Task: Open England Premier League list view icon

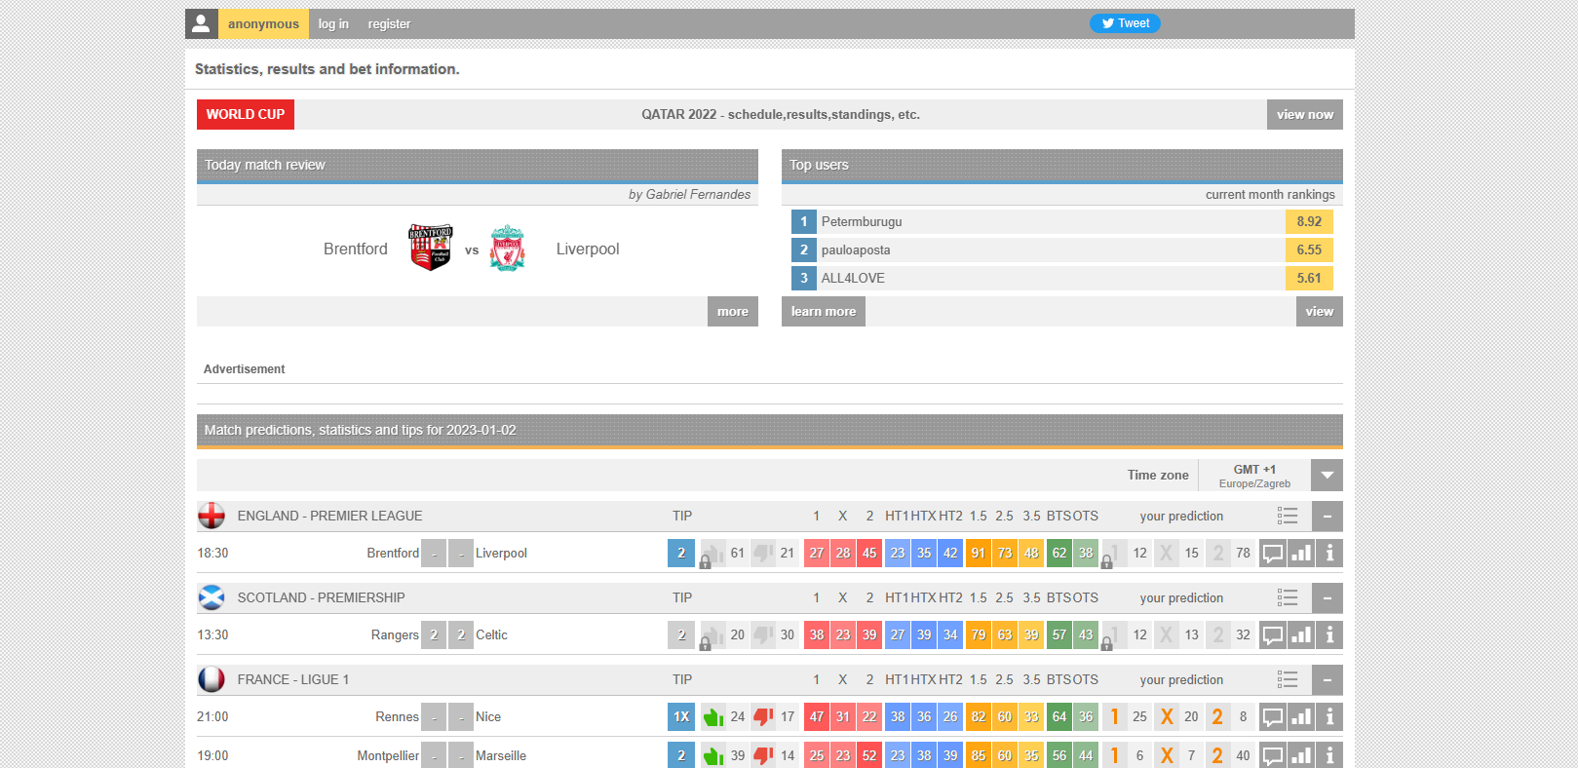Action: (x=1288, y=516)
